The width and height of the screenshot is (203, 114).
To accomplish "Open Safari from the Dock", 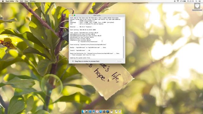I will (x=90, y=111).
